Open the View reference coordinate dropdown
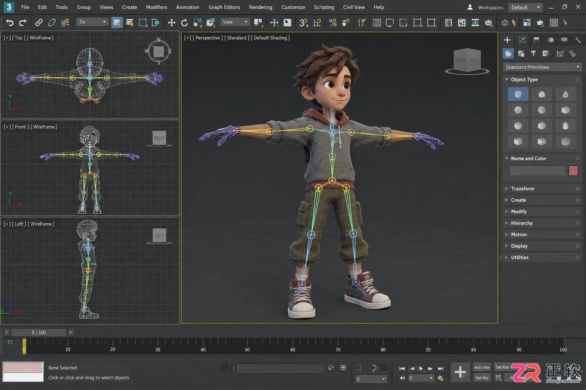Viewport: 586px width, 390px height. (x=235, y=22)
